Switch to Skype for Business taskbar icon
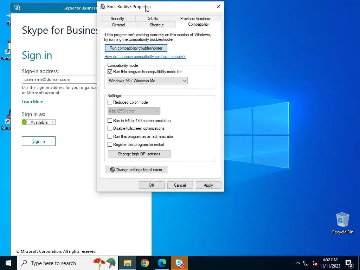 (179, 263)
